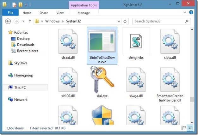Switch to large icons view button
This screenshot has height=135, width=198.
click(x=190, y=128)
